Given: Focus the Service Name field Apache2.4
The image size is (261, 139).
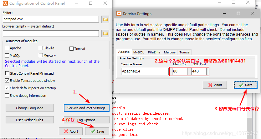Looking at the screenshot, I should tap(145, 71).
